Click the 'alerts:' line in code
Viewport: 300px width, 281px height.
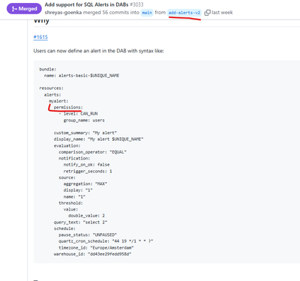click(x=52, y=94)
